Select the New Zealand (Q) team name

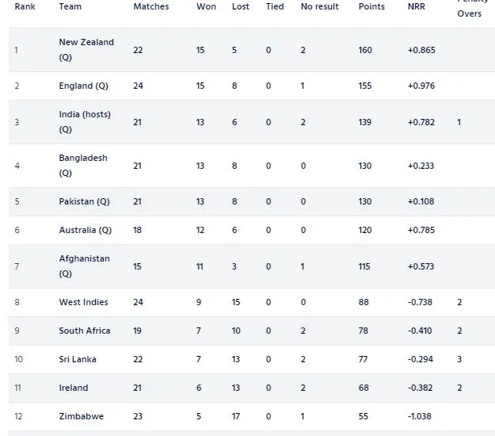point(86,50)
